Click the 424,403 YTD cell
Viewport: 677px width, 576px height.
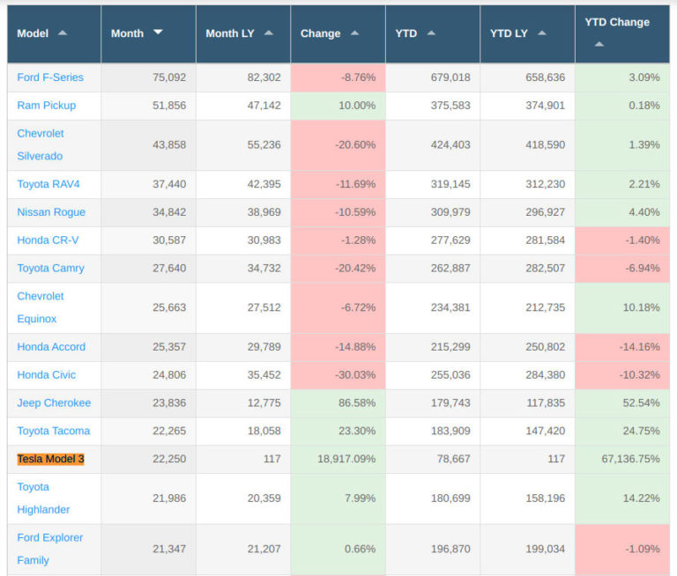pos(433,145)
